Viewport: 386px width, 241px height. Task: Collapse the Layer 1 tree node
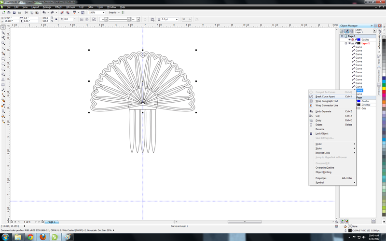point(346,43)
